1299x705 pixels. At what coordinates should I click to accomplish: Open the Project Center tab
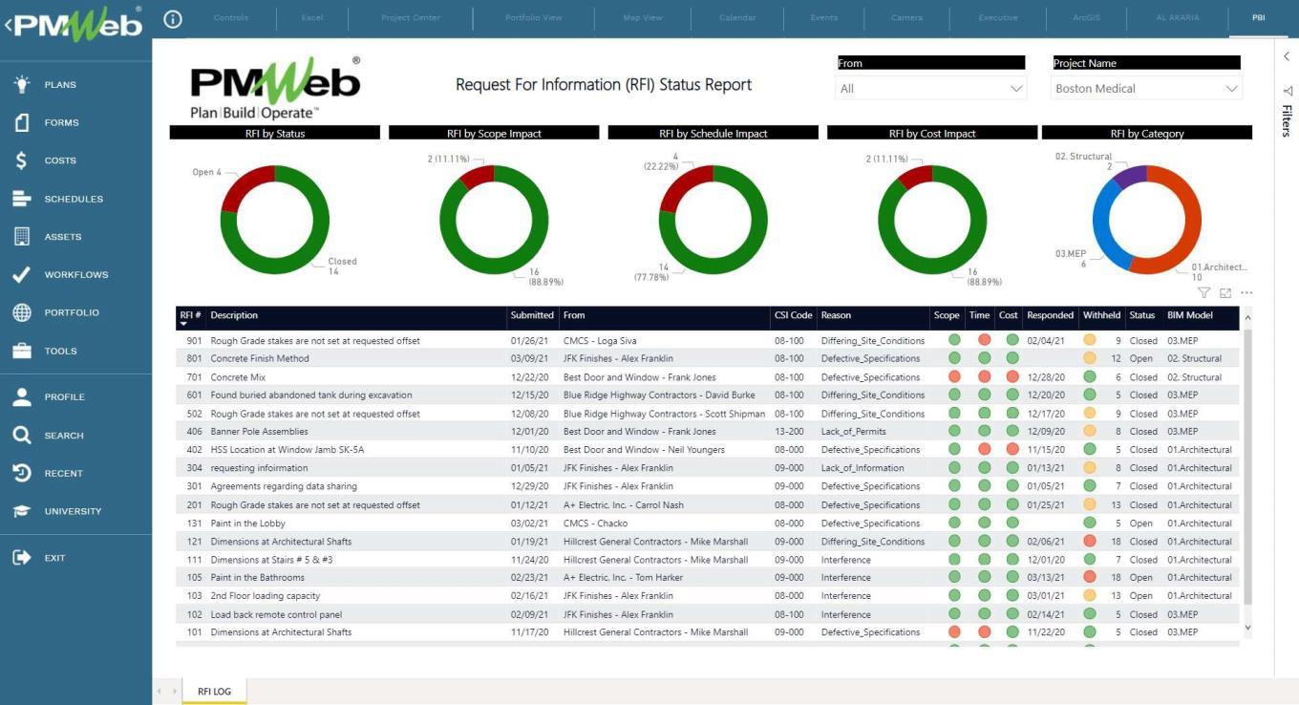[411, 18]
